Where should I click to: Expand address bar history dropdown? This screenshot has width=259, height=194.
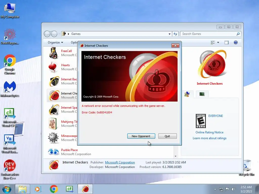click(x=169, y=34)
